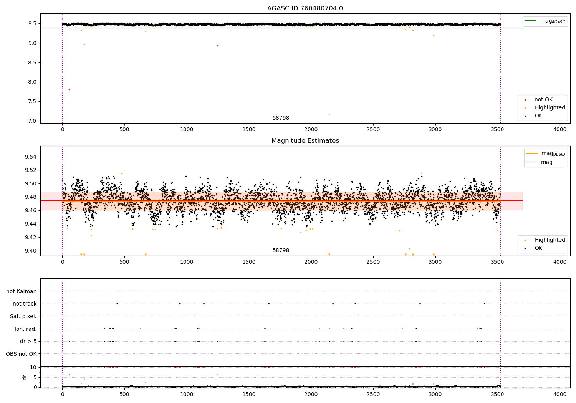Select the orange mag OBSID legend line
This screenshot has width=576, height=403.
click(532, 153)
